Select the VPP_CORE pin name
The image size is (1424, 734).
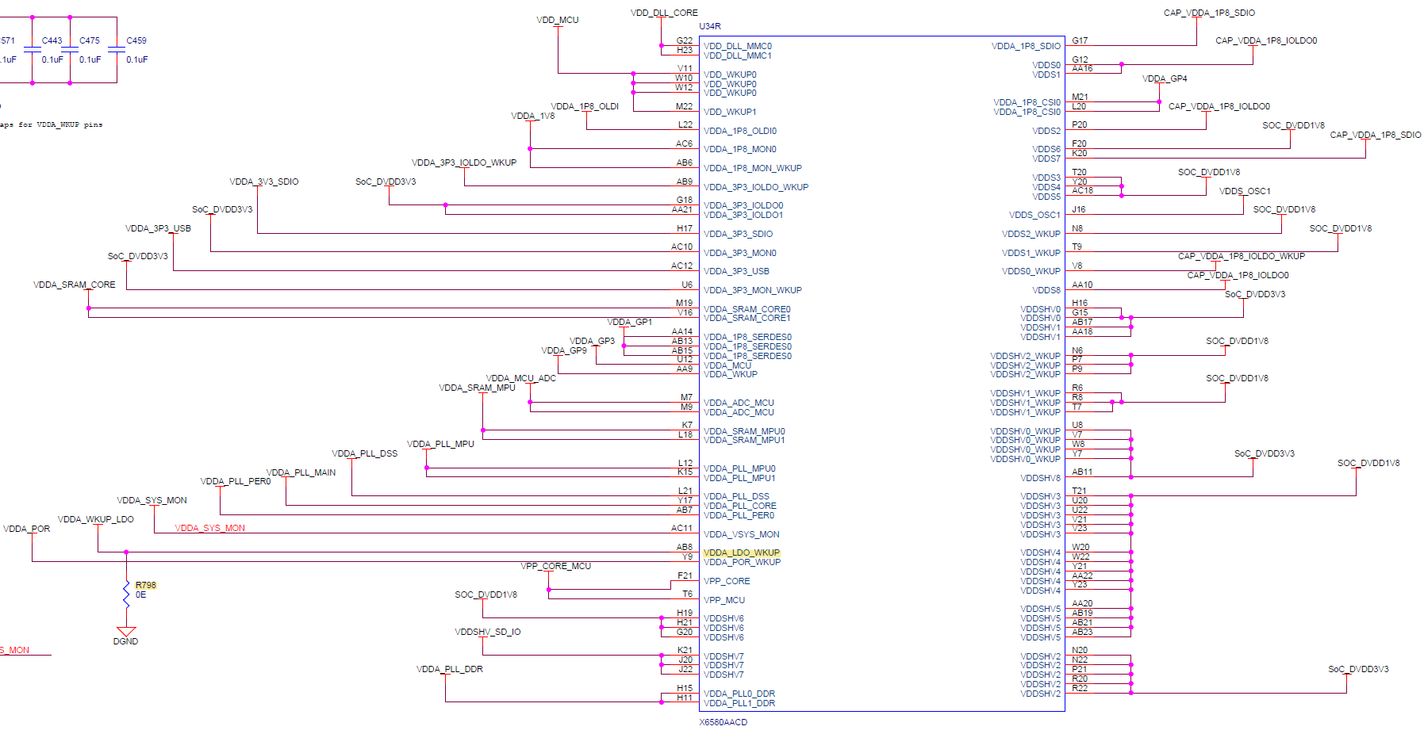click(727, 581)
